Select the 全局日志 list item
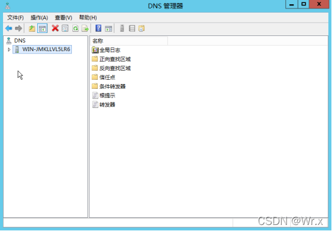 (x=106, y=50)
